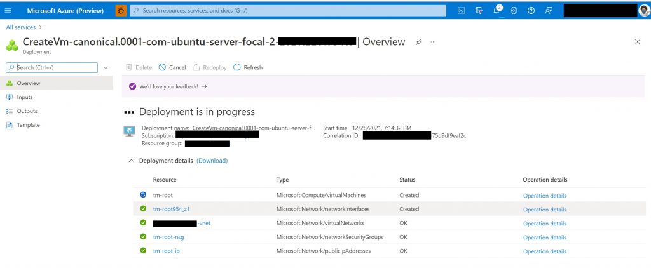Open Operation details for tm-root-nsg
The height and width of the screenshot is (268, 651).
tap(545, 238)
